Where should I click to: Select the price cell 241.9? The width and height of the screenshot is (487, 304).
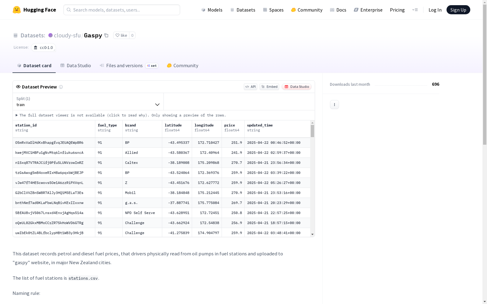[x=233, y=153]
